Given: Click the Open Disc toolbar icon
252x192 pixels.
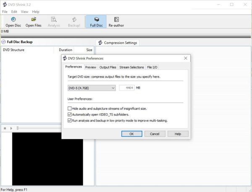Looking at the screenshot, I should pos(13,19).
